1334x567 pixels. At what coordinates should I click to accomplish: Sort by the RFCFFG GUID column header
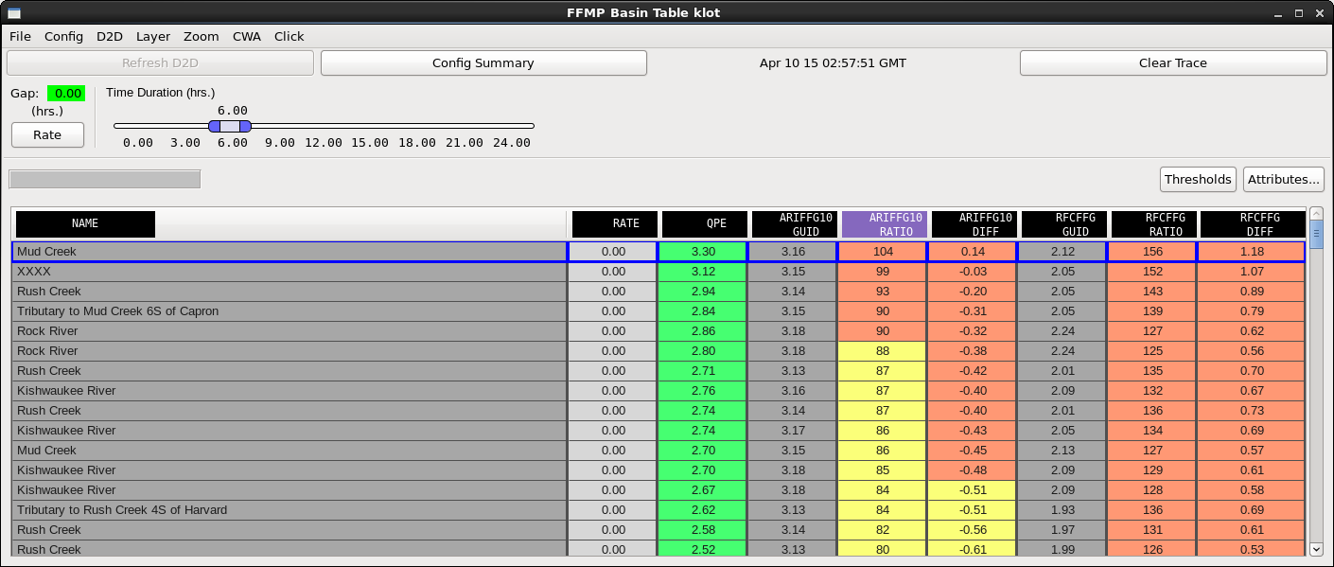pyautogui.click(x=1064, y=224)
